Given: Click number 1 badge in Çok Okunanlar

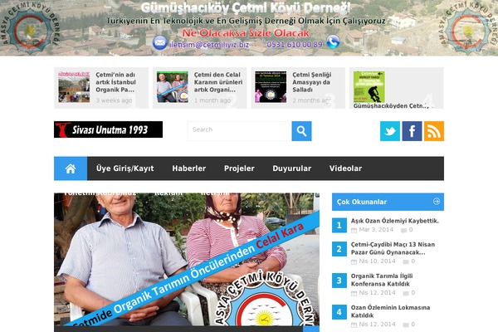Looking at the screenshot, I should 339,225.
